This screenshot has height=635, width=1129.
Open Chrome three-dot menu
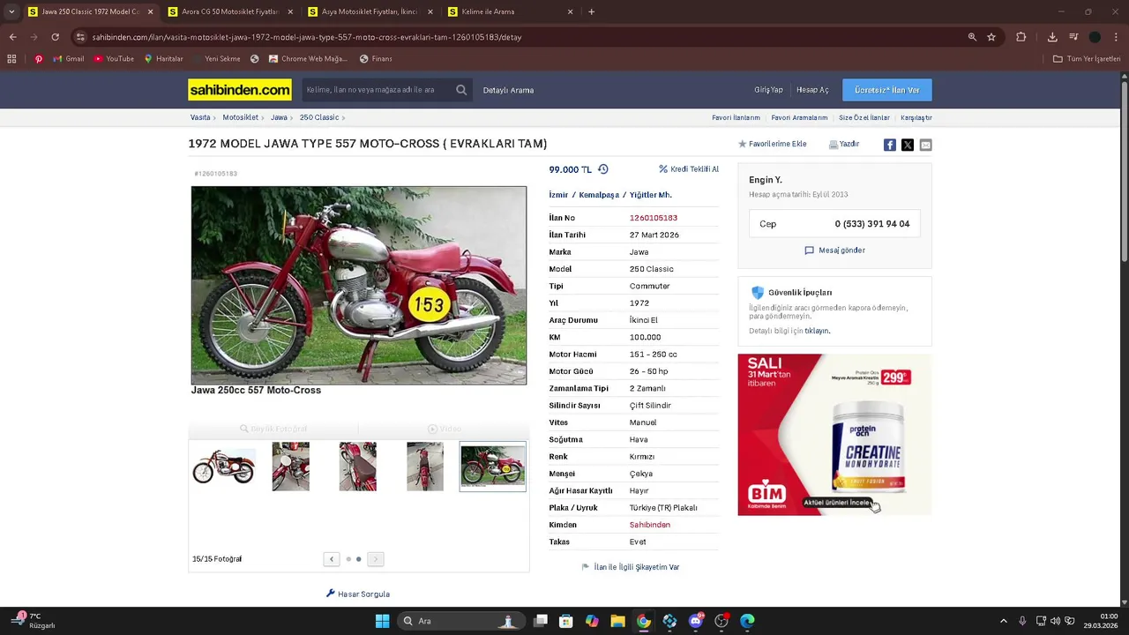1117,37
